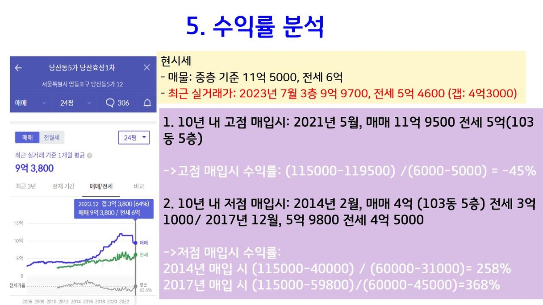Click the help icon beside 1개월 평균
Screen dimensions: 543x305
[x=90, y=156]
